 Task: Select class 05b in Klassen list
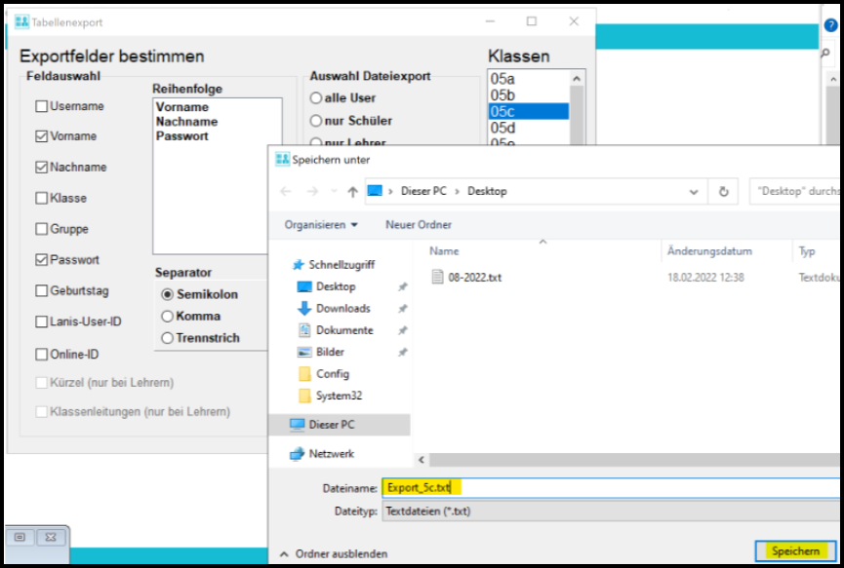pyautogui.click(x=503, y=95)
